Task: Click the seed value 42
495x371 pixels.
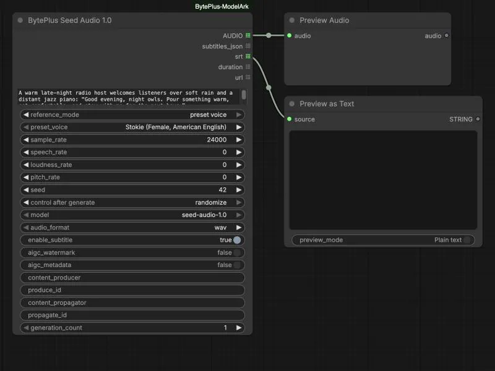Action: point(223,190)
